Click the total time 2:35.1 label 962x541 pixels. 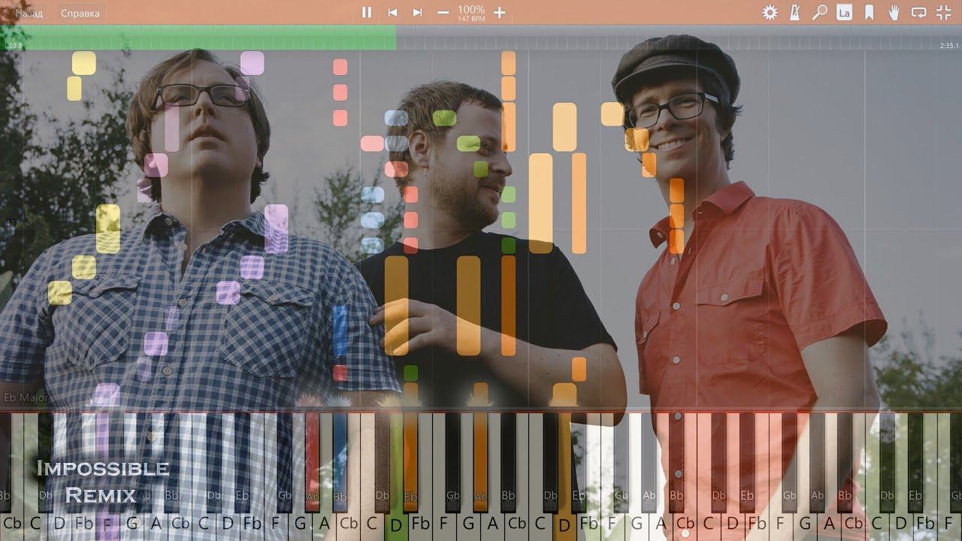pos(949,46)
